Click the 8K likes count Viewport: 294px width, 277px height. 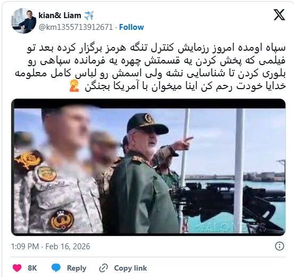click(x=32, y=268)
